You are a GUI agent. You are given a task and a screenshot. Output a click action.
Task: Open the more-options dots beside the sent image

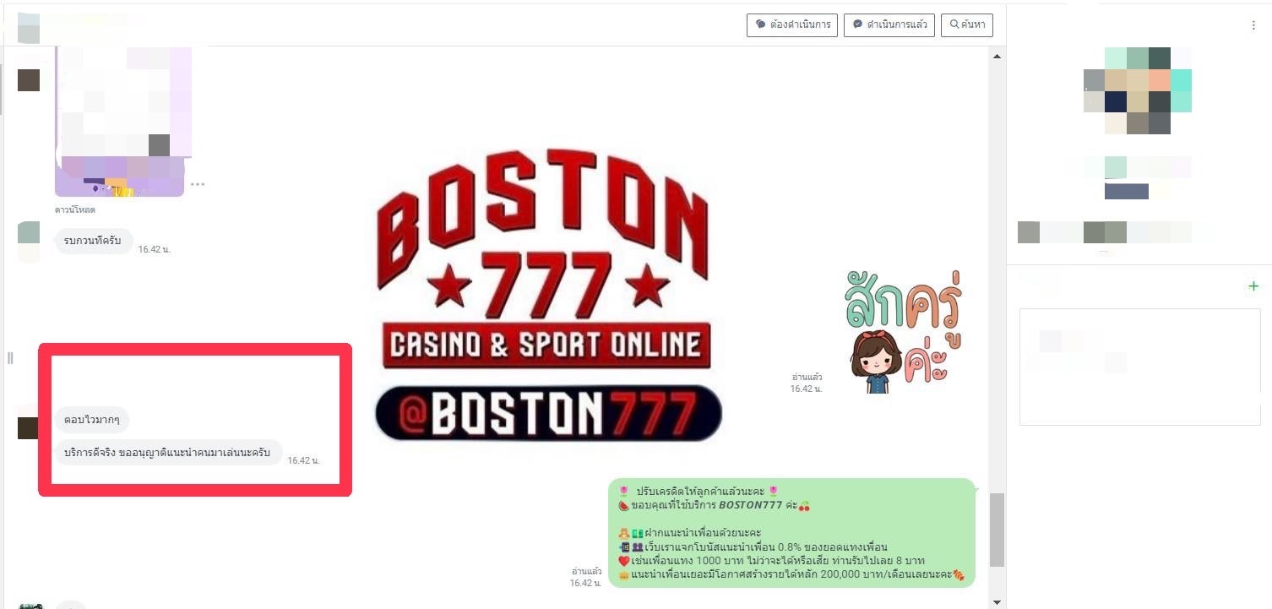[x=198, y=184]
